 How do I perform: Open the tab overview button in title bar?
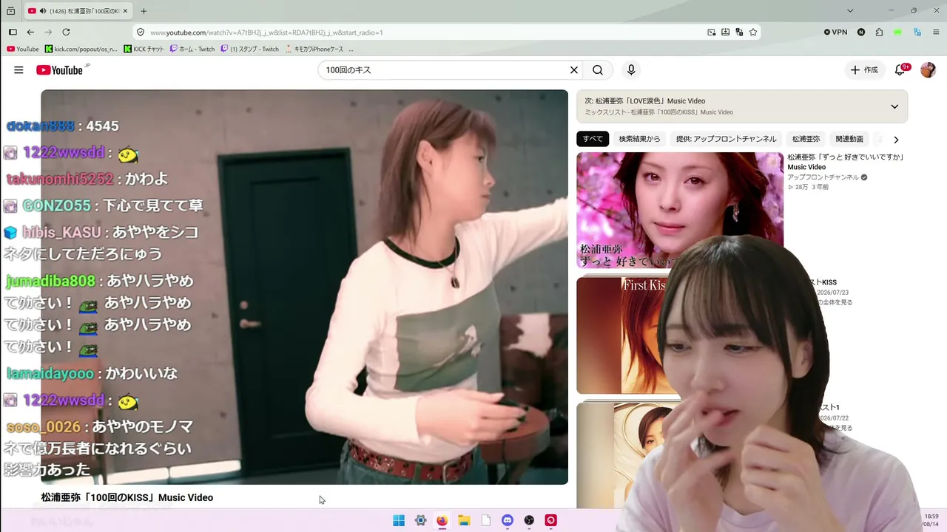(10, 11)
